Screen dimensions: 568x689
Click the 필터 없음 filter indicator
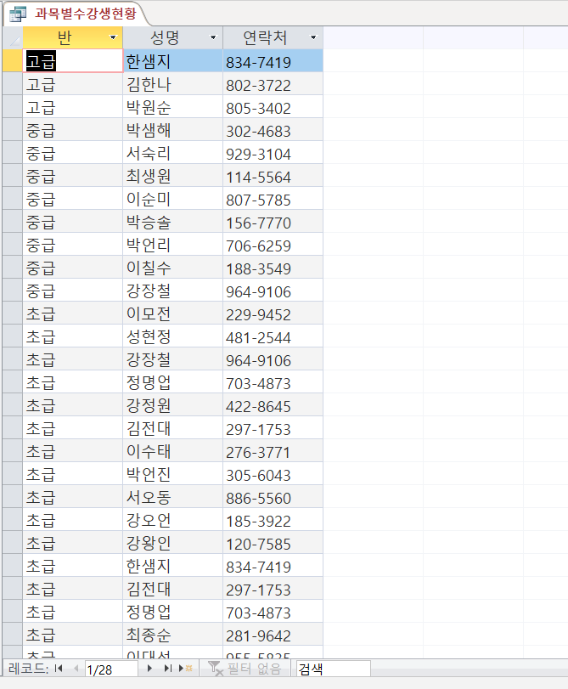pyautogui.click(x=245, y=669)
